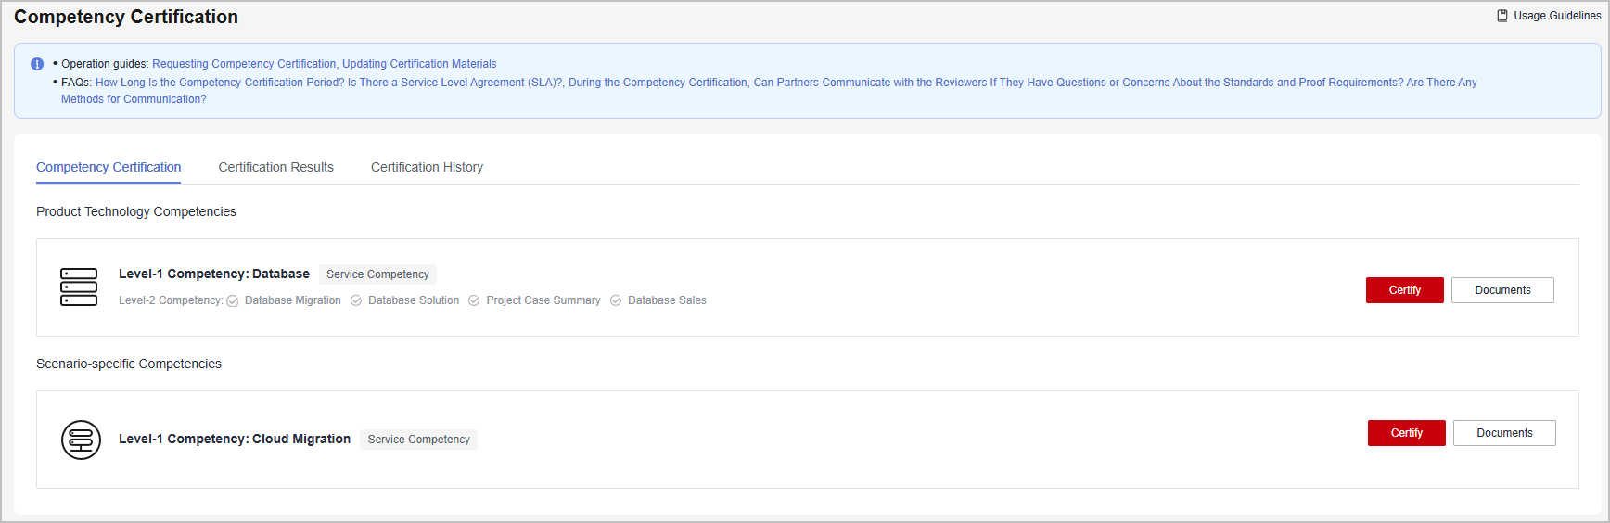
Task: Open the Updating Certification Materials link
Action: click(419, 64)
